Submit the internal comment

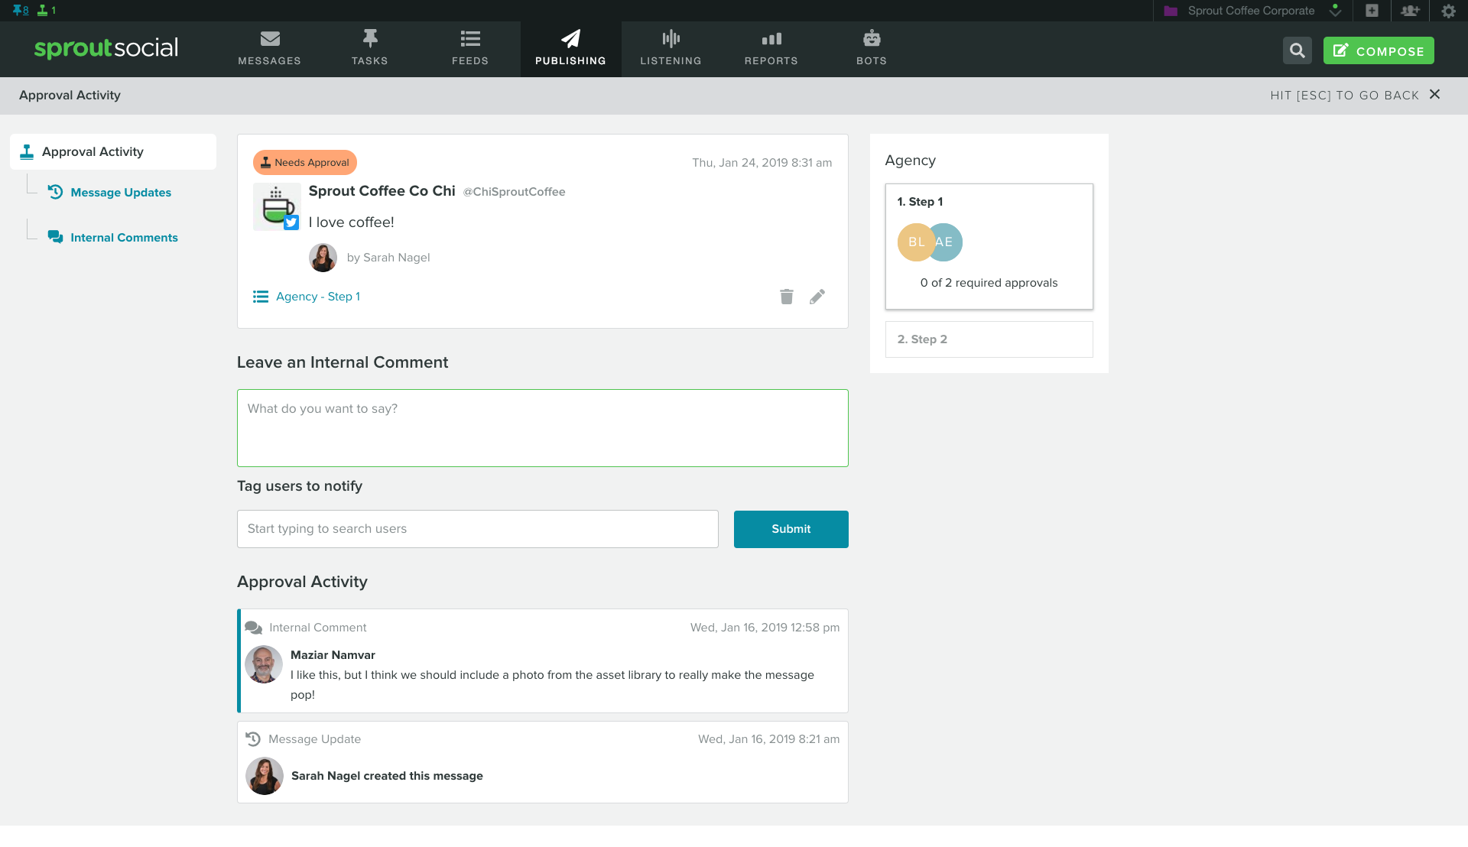coord(791,529)
